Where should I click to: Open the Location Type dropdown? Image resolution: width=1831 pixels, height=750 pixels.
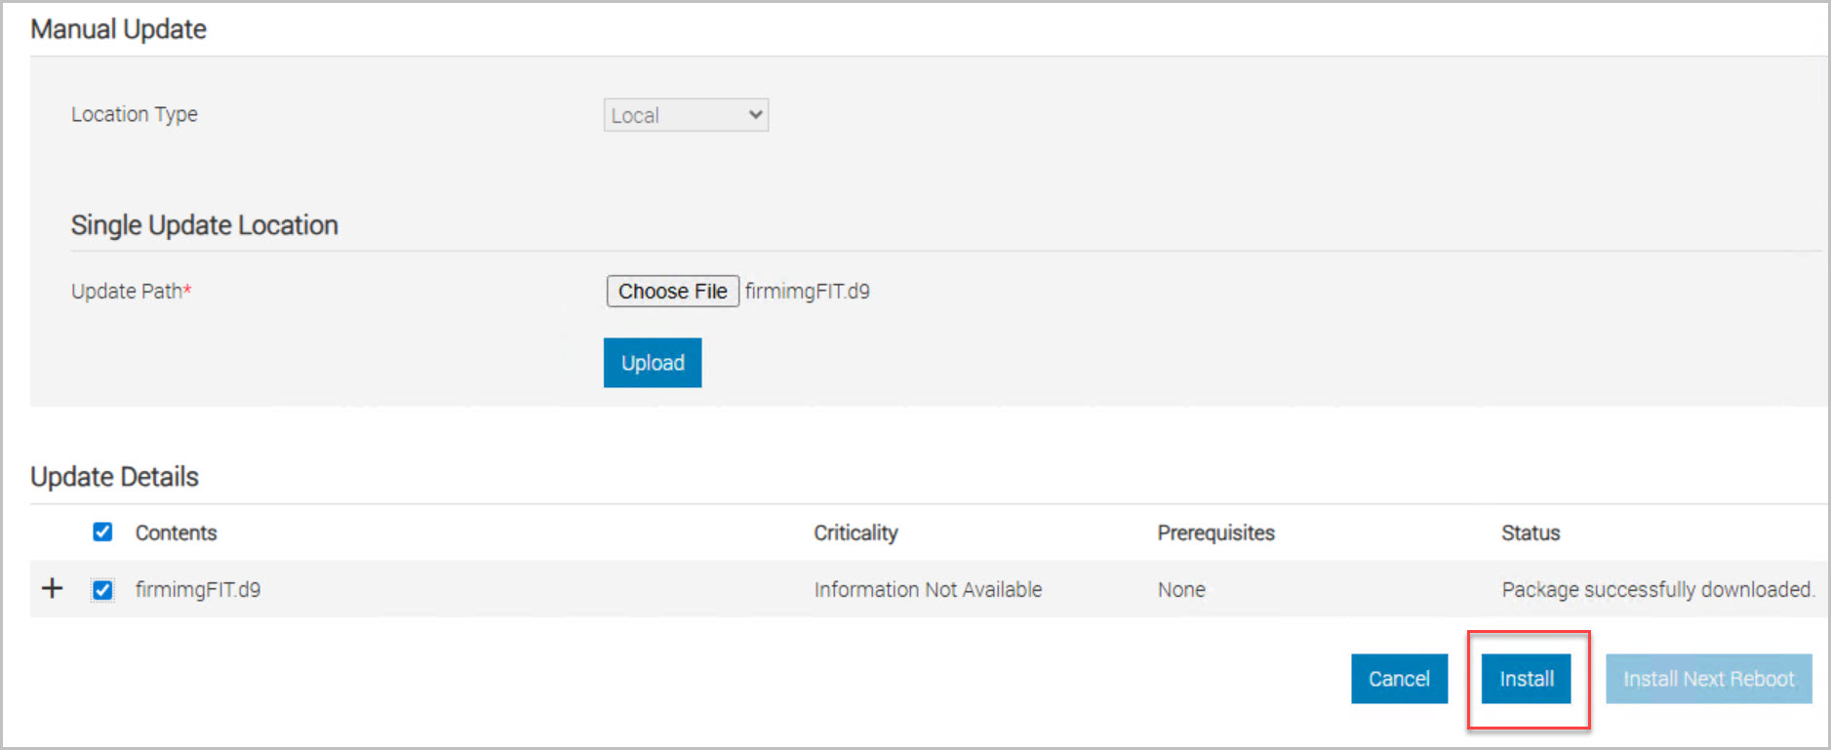coord(686,115)
